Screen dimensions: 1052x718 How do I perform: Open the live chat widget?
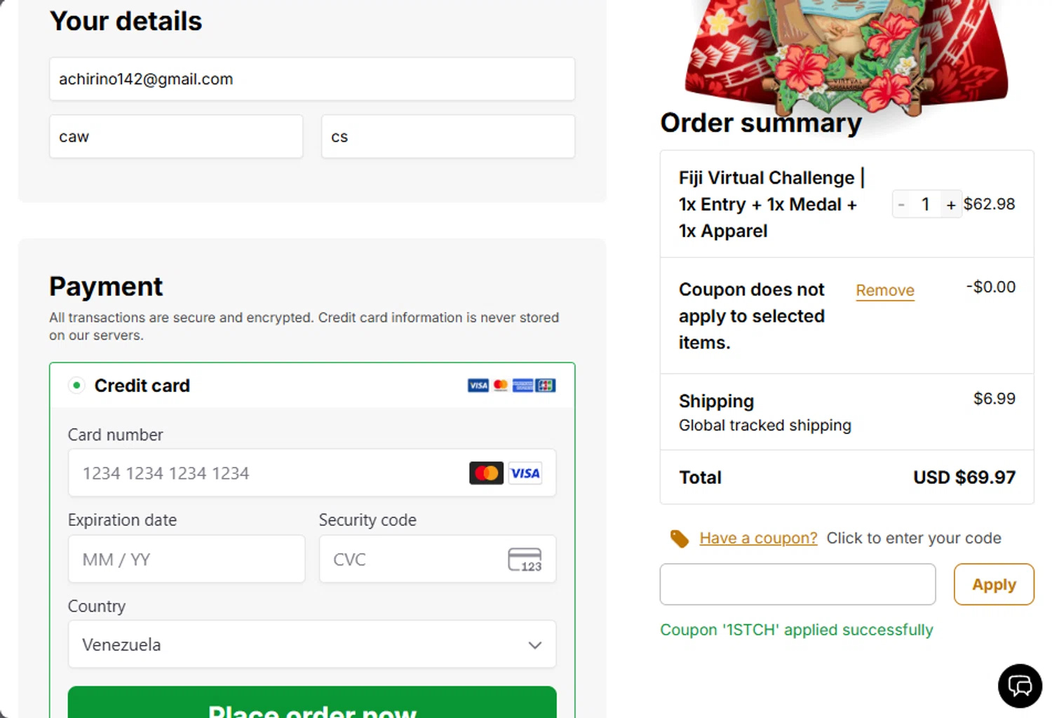[x=1020, y=685]
